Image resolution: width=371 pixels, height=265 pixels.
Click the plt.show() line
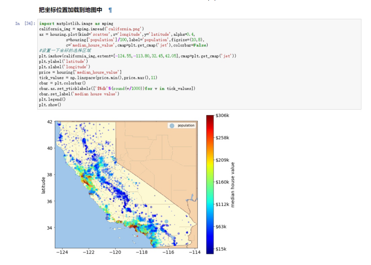point(50,105)
